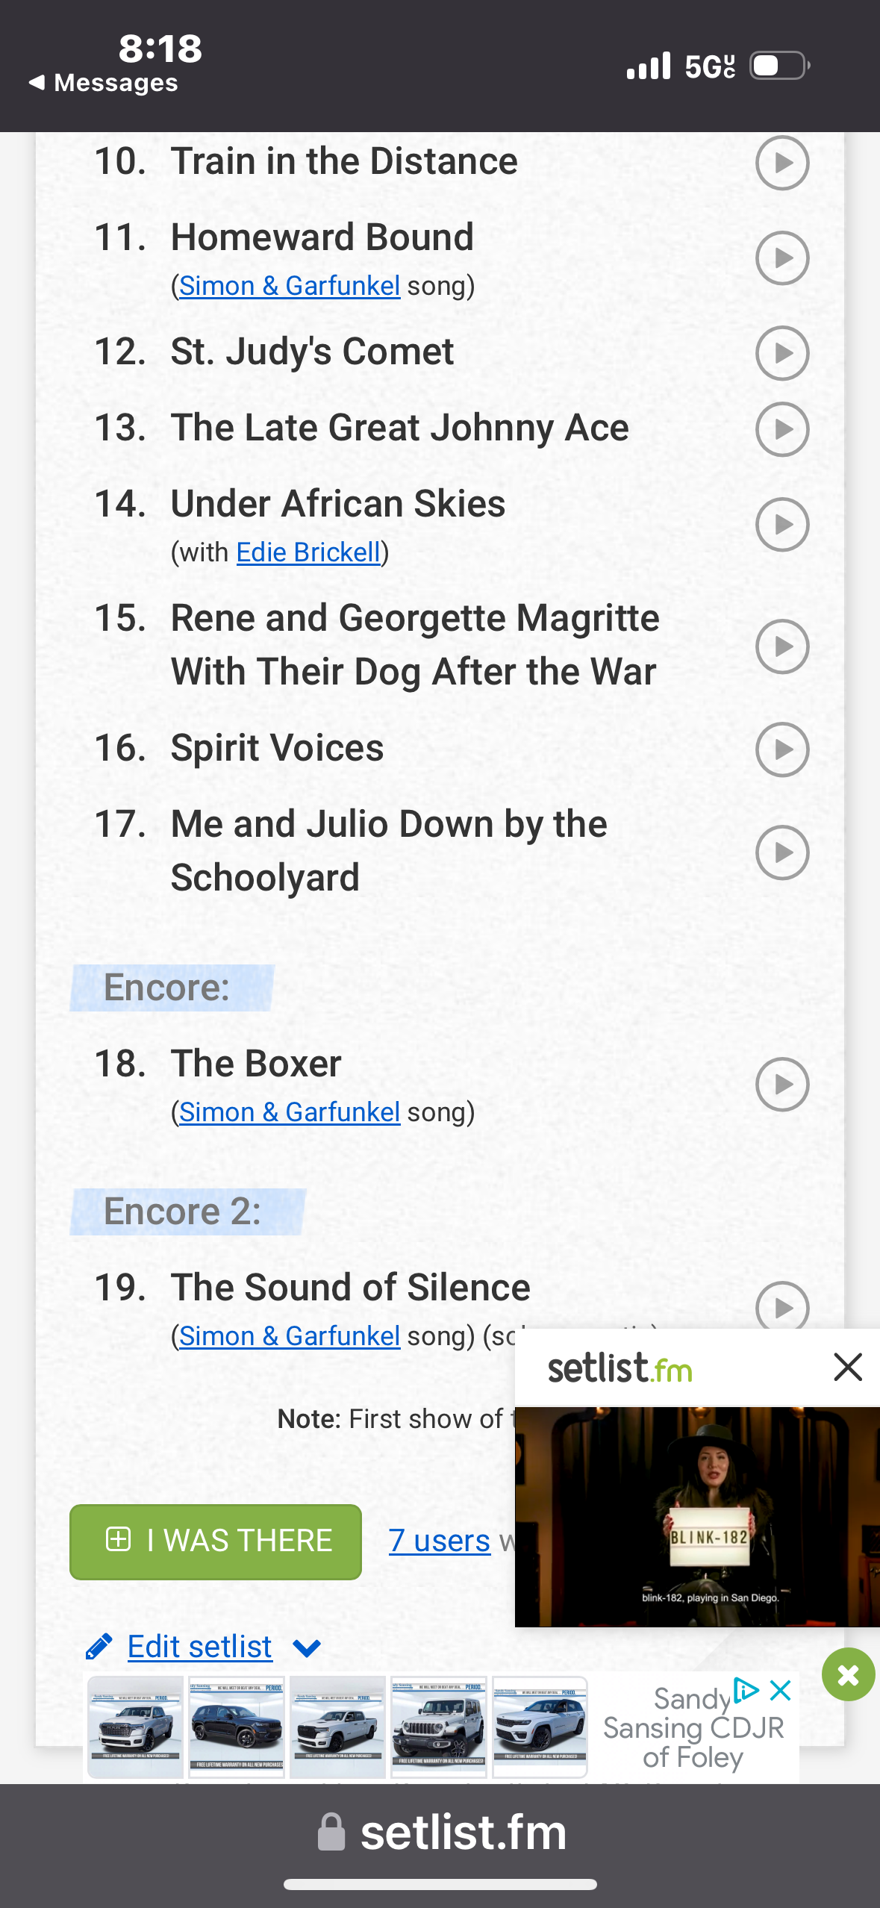Viewport: 880px width, 1908px height.
Task: Play the Homeward Bound track
Action: click(781, 258)
